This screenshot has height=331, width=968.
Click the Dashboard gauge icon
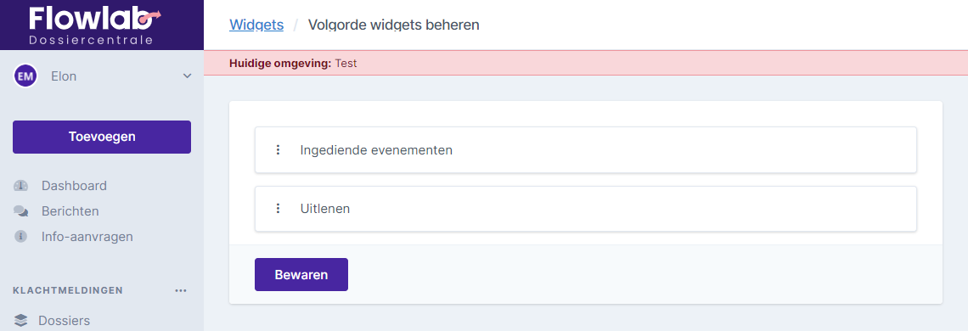tap(21, 185)
